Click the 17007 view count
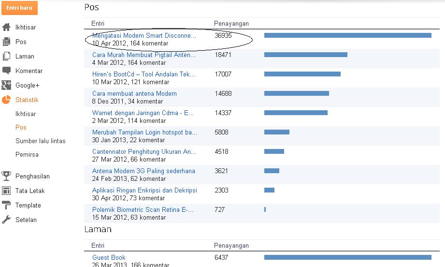 click(223, 74)
